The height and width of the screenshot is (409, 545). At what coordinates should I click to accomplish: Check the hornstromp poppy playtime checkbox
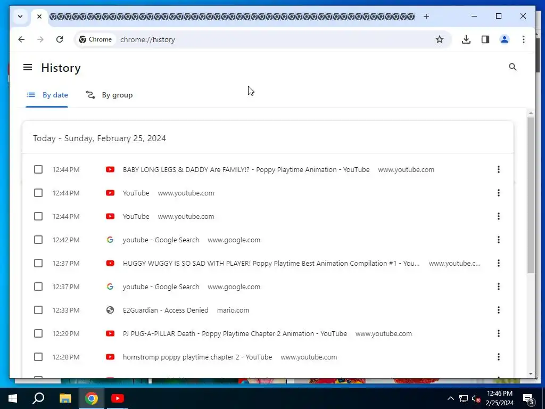pos(38,357)
